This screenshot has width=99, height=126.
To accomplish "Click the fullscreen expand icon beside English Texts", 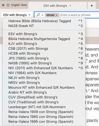I will click(8, 5).
